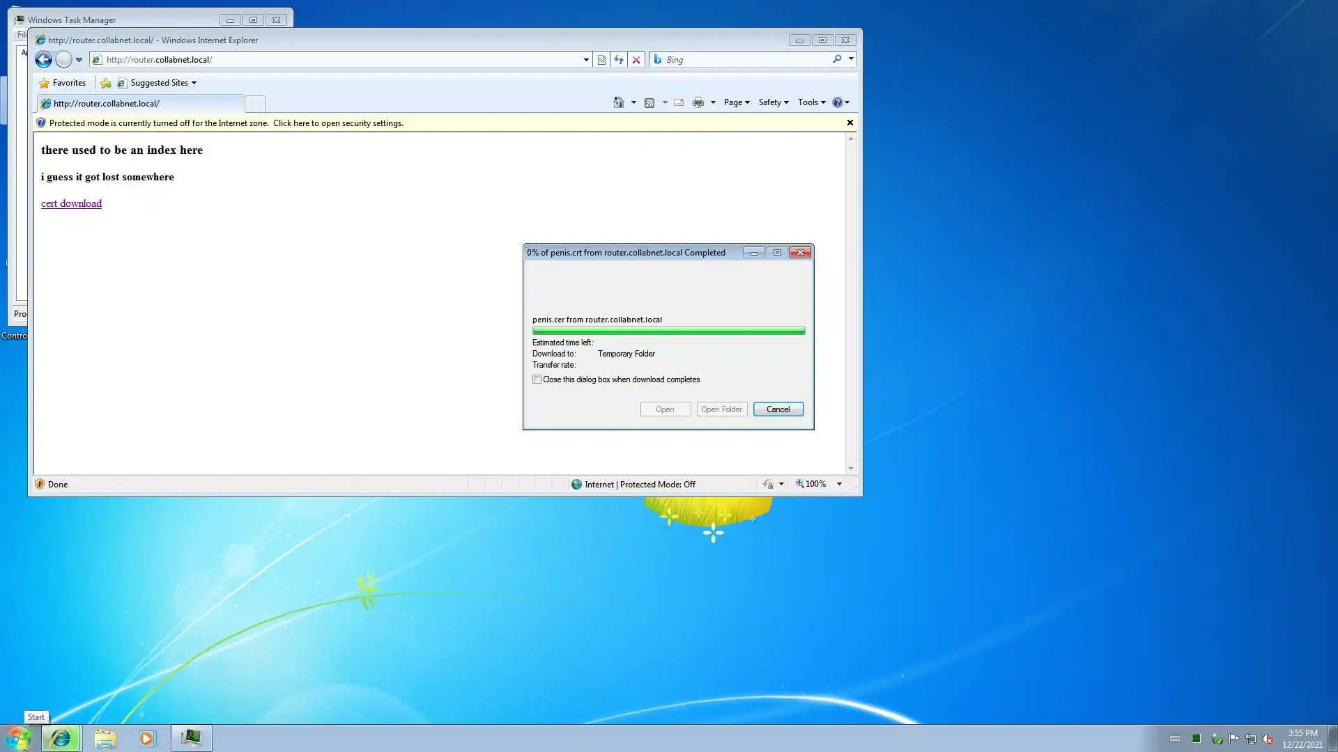Check 'Close this dialog box when download completes'
This screenshot has height=752, width=1338.
[537, 379]
